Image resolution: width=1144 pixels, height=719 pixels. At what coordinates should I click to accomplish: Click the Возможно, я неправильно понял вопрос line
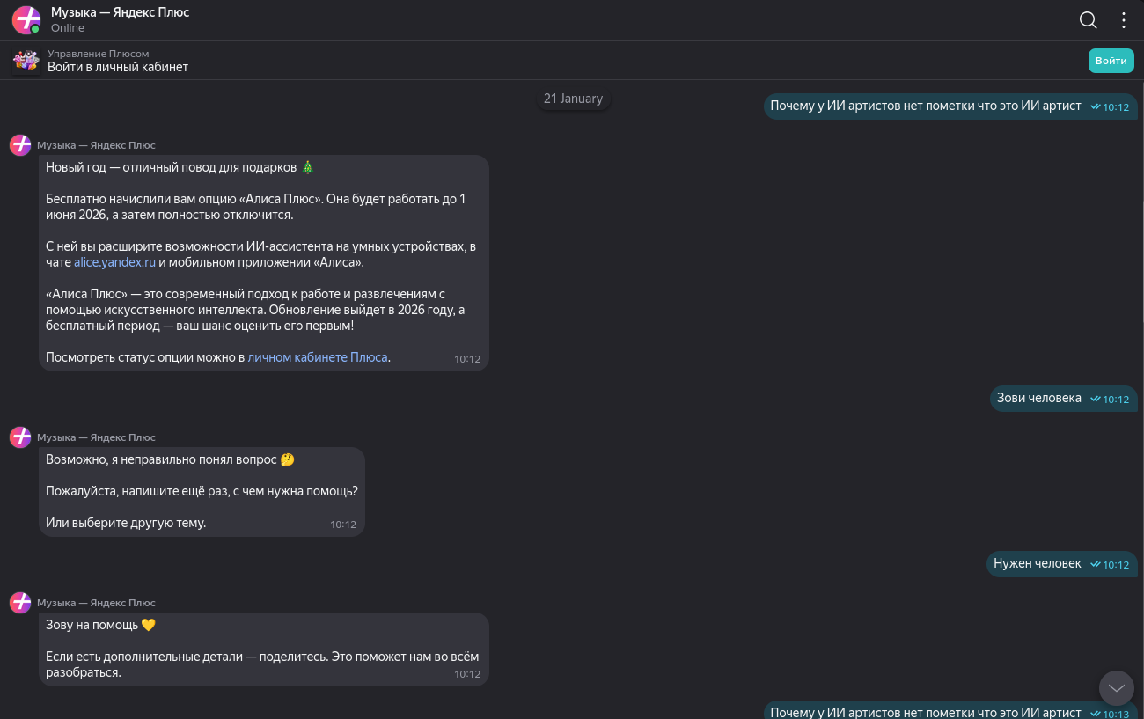[x=170, y=459]
